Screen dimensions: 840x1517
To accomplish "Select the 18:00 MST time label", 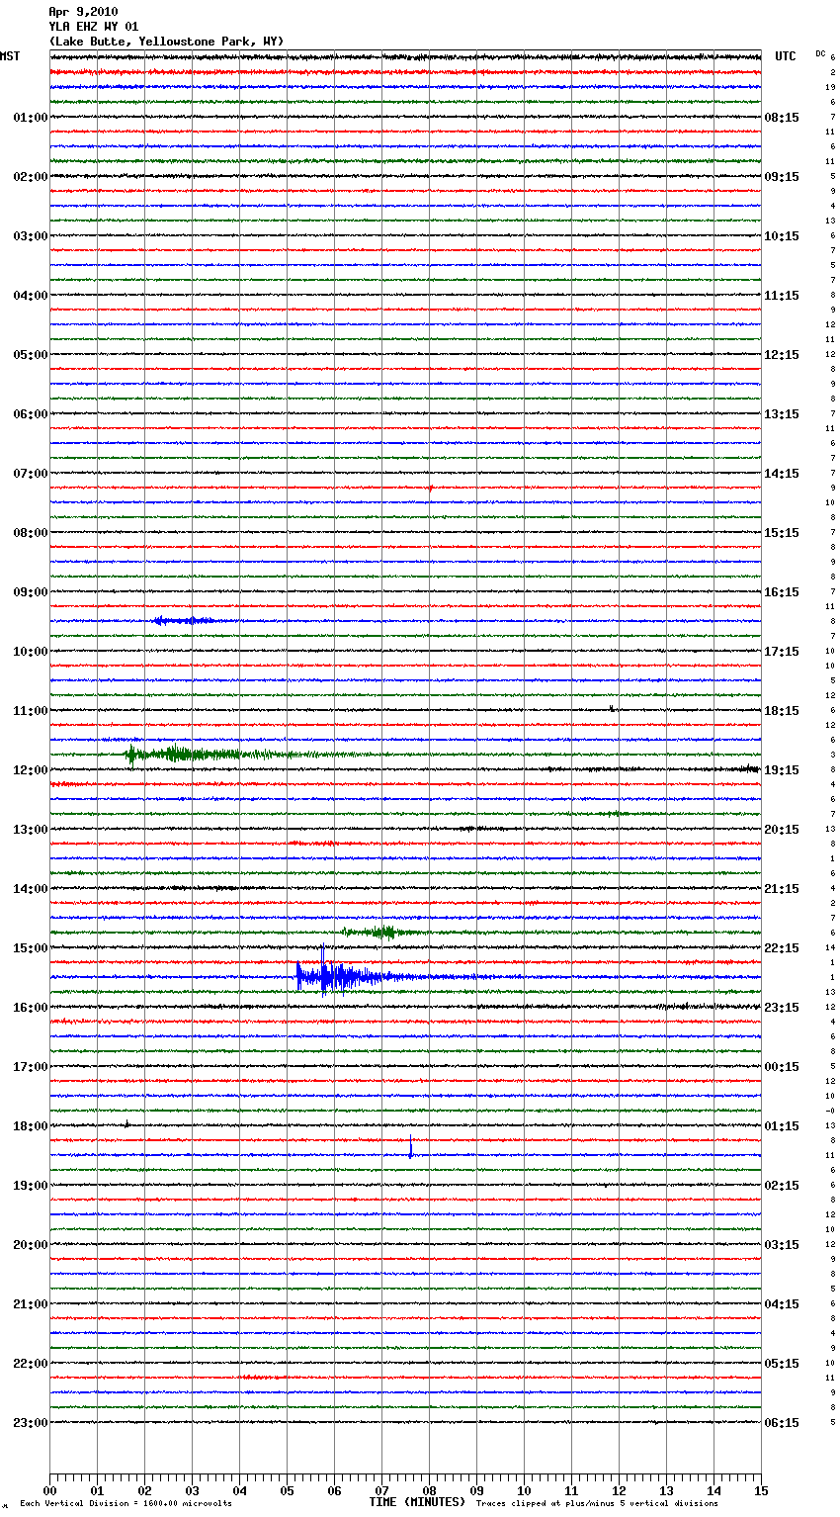I will coord(31,1126).
